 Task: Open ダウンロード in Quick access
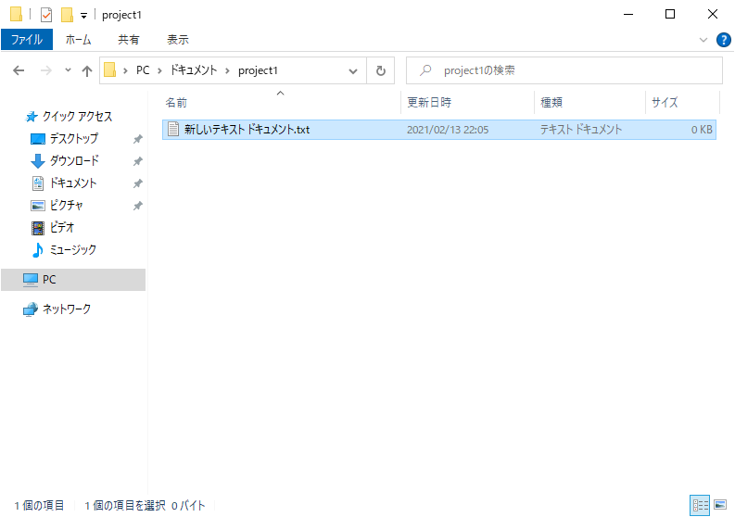coord(74,161)
